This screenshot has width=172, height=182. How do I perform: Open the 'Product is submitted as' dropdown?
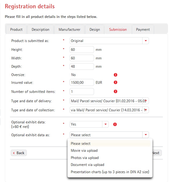click(x=145, y=41)
